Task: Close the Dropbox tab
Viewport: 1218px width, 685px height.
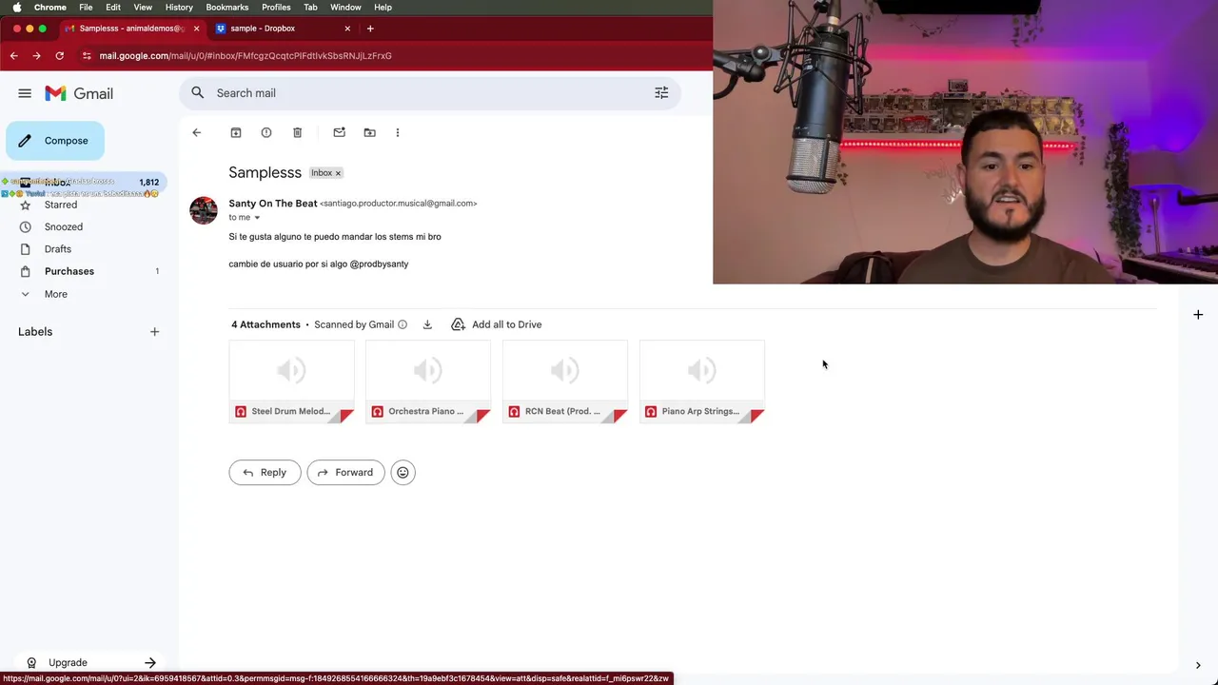Action: (347, 29)
